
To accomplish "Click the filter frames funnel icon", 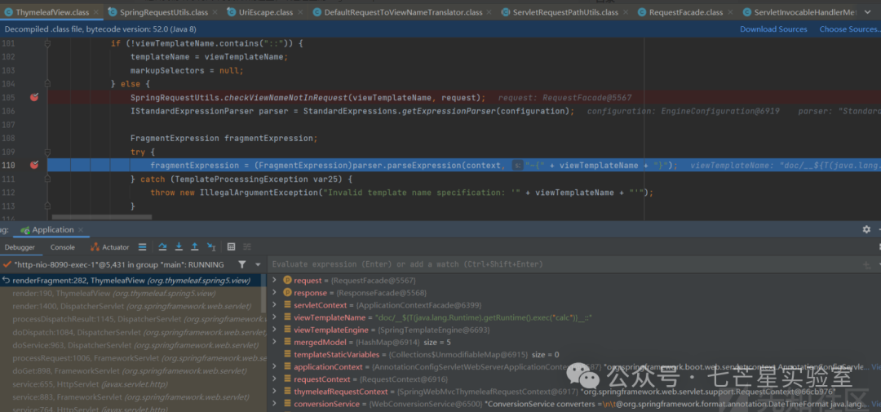I will (241, 264).
